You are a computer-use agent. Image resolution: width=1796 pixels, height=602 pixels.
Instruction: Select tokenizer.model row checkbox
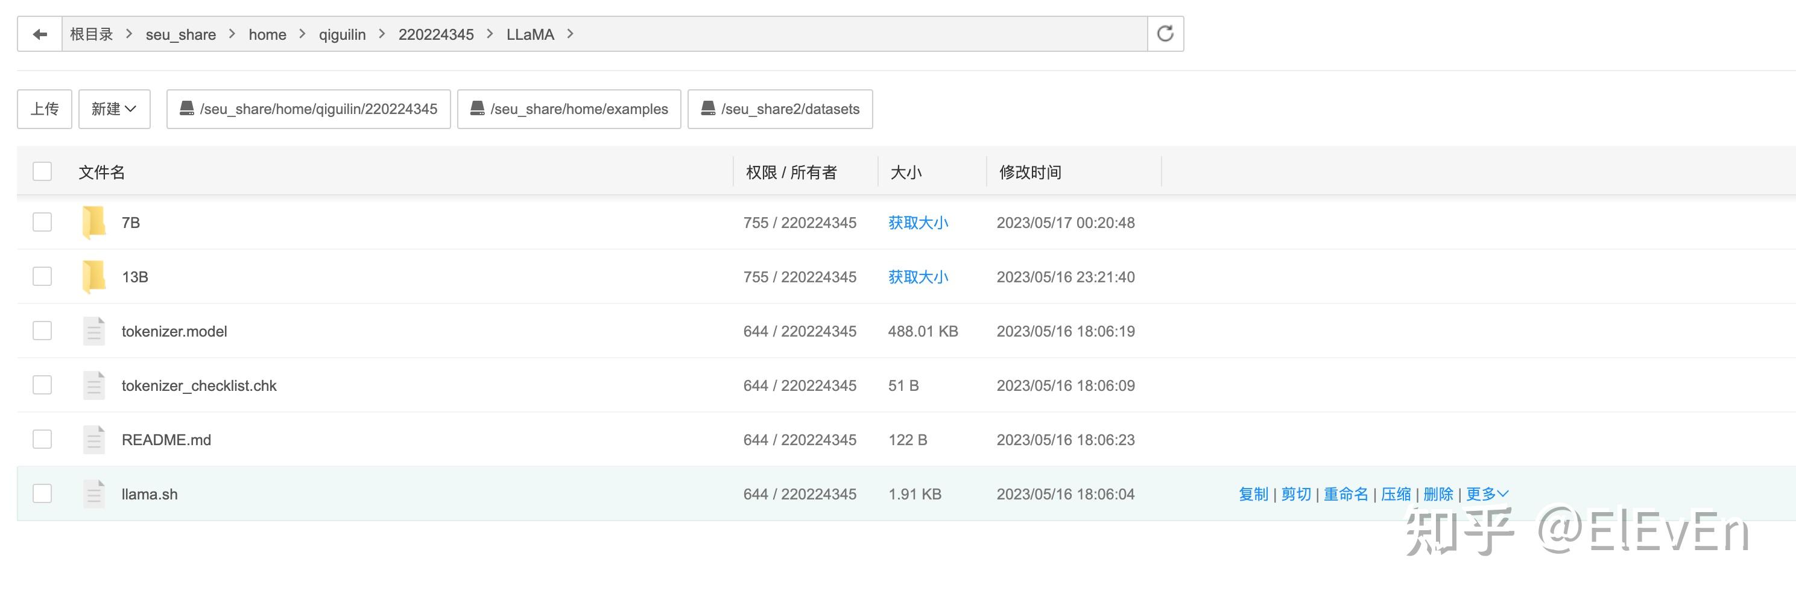pyautogui.click(x=43, y=331)
